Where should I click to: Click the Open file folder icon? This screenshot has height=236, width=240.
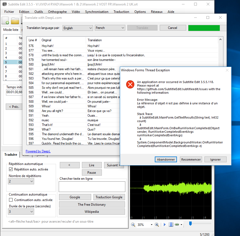pyautogui.click(x=15, y=21)
